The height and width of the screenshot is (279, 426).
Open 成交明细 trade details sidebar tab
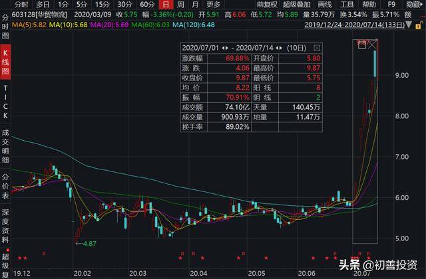tap(5, 146)
